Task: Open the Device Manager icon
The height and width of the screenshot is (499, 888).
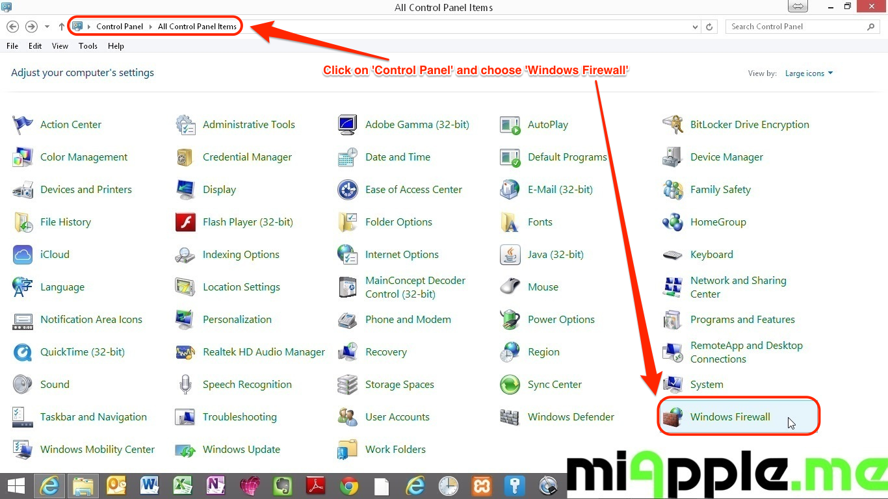Action: (672, 157)
